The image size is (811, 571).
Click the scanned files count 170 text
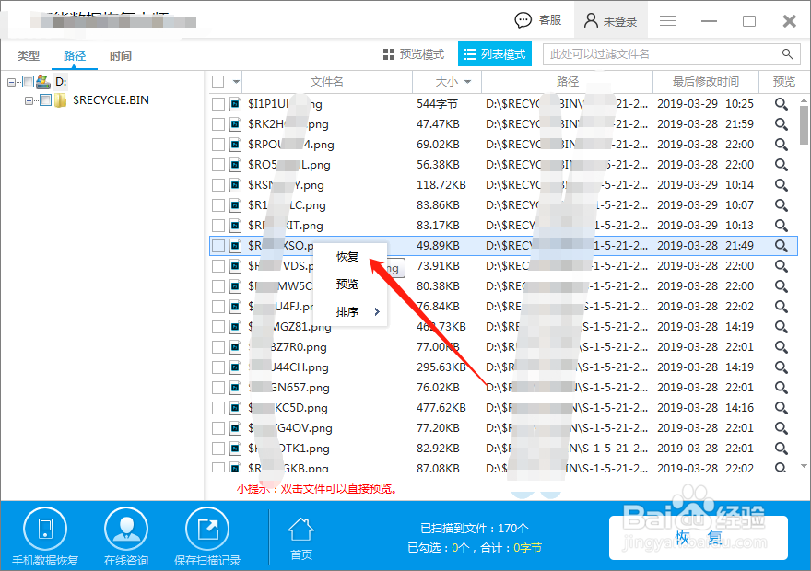click(x=475, y=528)
